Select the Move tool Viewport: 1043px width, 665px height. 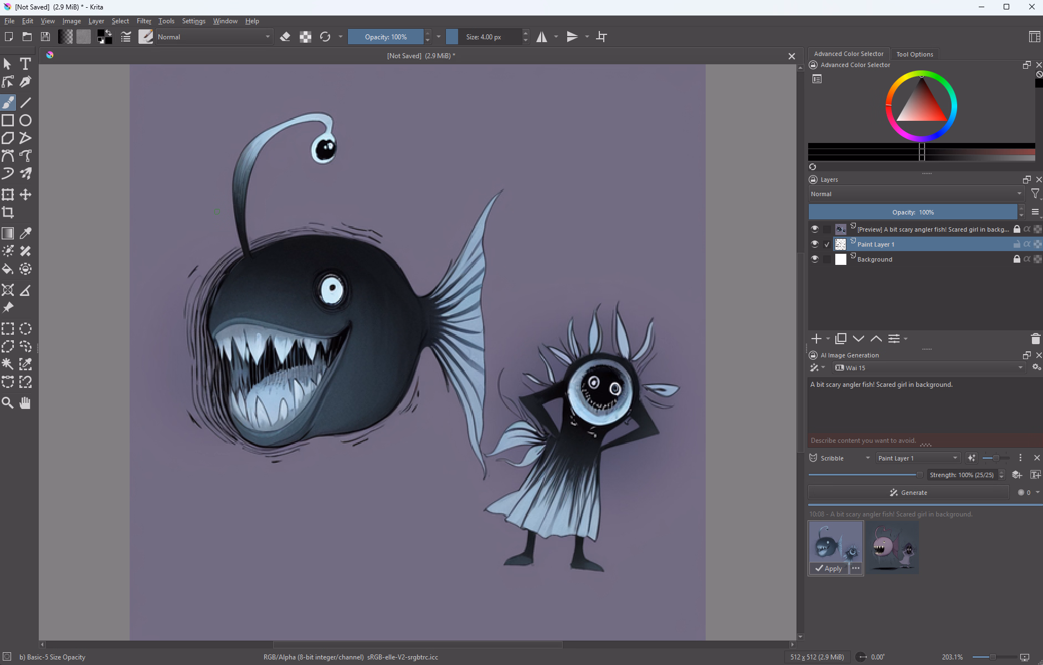(25, 195)
